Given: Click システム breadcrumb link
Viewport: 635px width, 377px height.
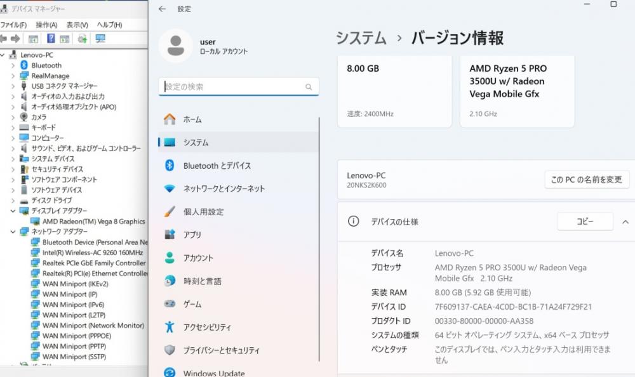Looking at the screenshot, I should [361, 38].
